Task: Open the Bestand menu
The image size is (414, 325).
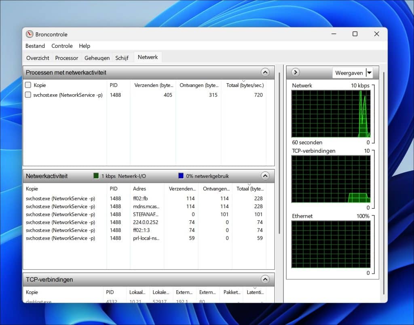Action: (x=35, y=46)
